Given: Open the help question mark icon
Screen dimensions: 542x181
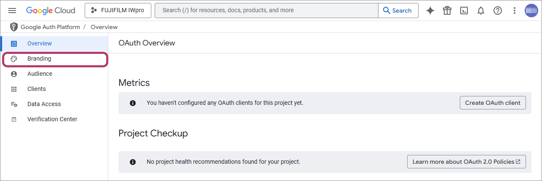Looking at the screenshot, I should [x=498, y=11].
